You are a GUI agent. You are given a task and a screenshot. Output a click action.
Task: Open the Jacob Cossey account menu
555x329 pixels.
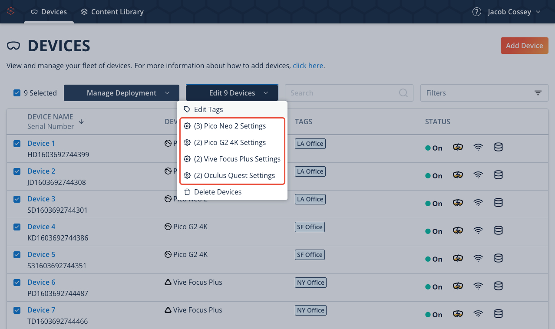514,12
